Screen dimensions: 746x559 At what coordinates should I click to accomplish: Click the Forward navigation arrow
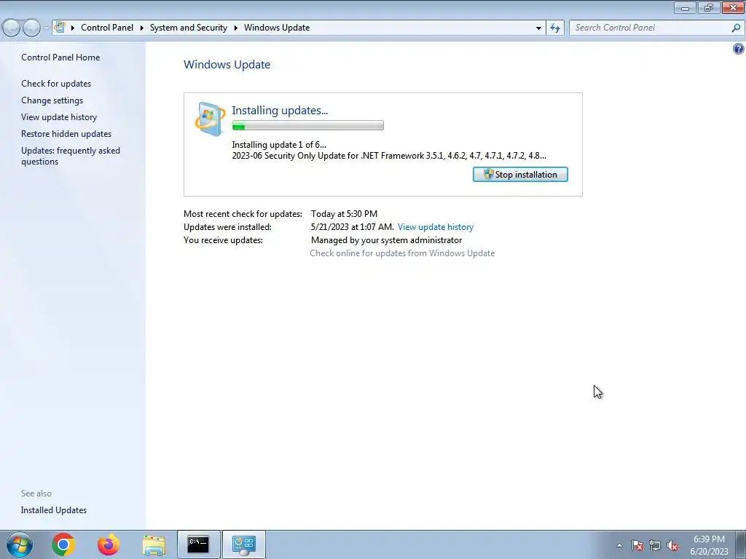(31, 28)
